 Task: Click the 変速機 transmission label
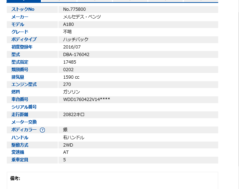pyautogui.click(x=18, y=152)
